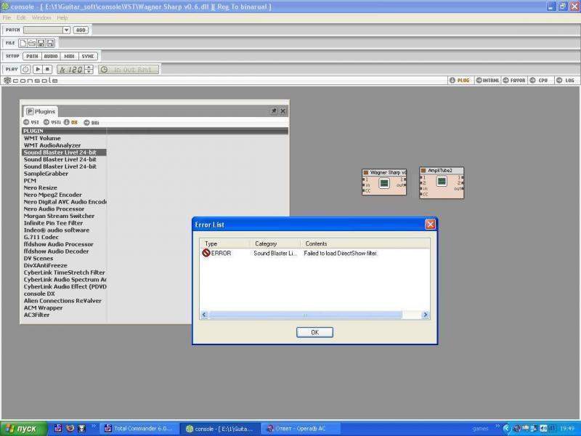Open the MIDI setup button
This screenshot has width=581, height=436.
coord(69,57)
